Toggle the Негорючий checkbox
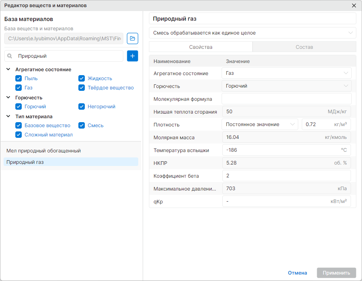Viewport: 362px width, 281px height. coord(82,106)
